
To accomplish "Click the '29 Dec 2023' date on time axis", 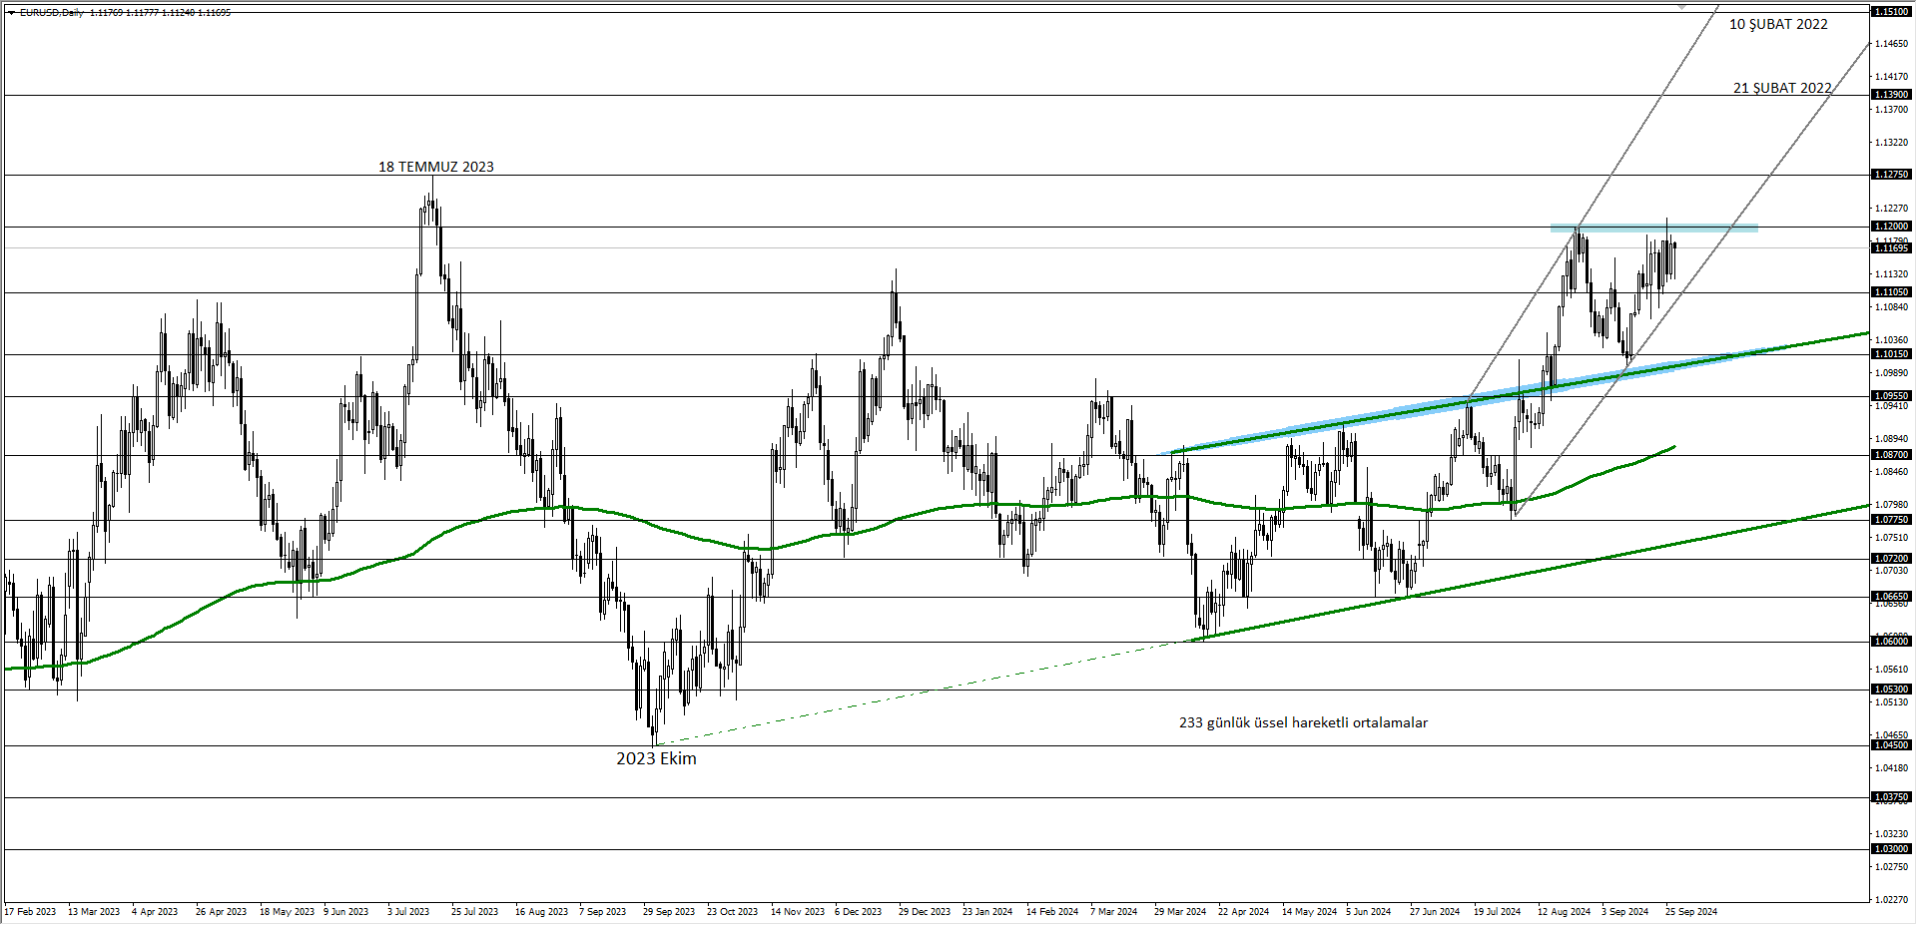I will (x=925, y=912).
